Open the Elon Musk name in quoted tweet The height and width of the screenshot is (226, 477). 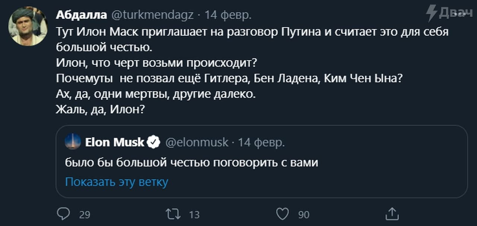click(x=114, y=142)
